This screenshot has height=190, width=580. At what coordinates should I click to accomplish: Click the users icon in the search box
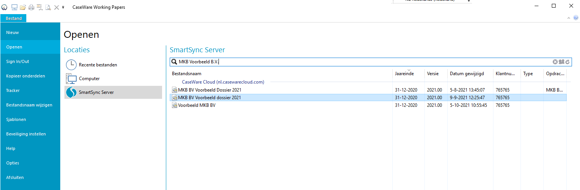pos(561,62)
